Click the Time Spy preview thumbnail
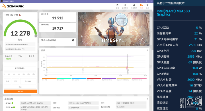Image resolution: width=205 pixels, height=111 pixels. (x=114, y=29)
